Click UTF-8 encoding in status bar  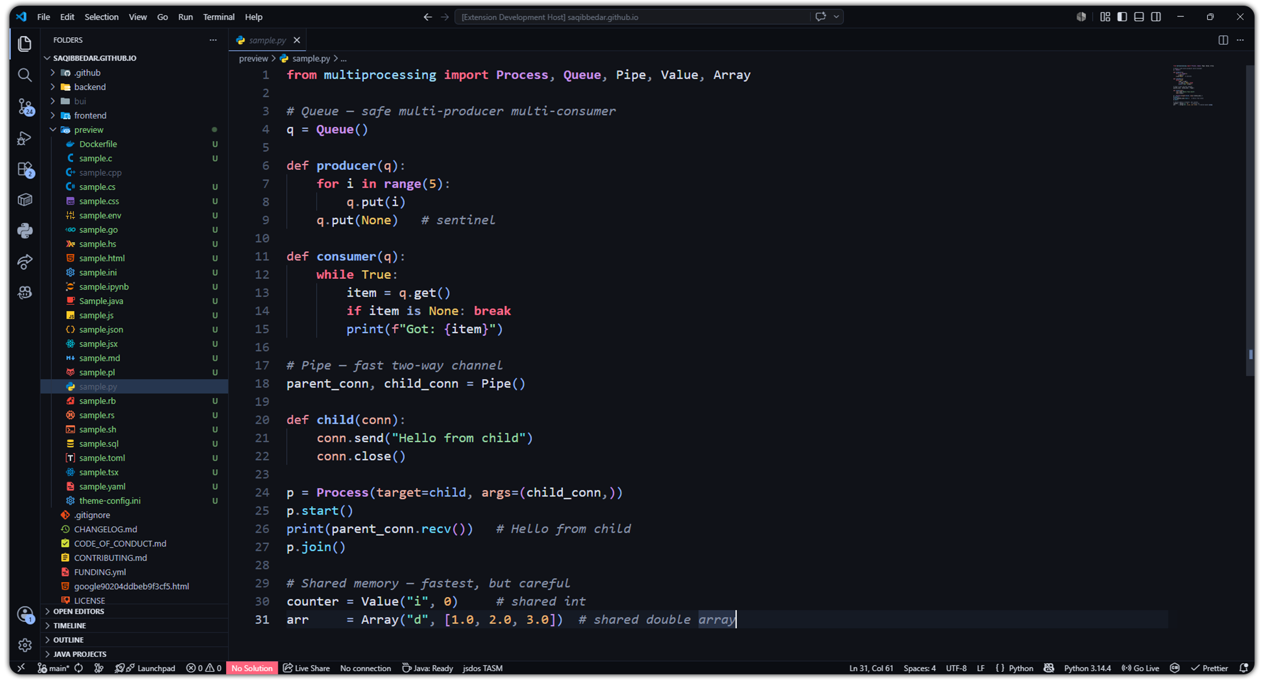click(956, 668)
